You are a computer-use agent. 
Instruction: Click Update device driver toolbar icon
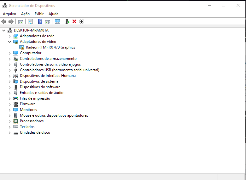point(67,21)
